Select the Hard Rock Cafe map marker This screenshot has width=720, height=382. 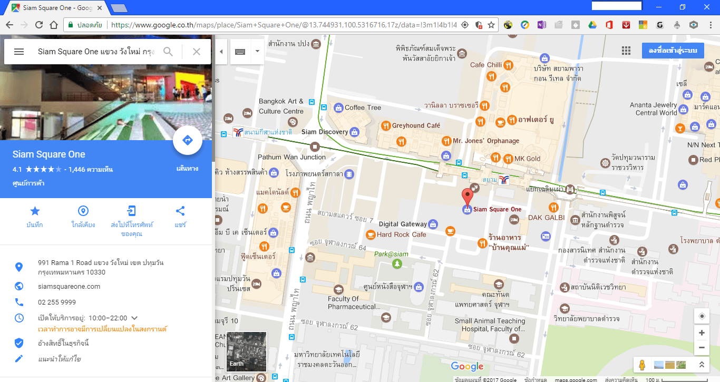click(x=371, y=234)
